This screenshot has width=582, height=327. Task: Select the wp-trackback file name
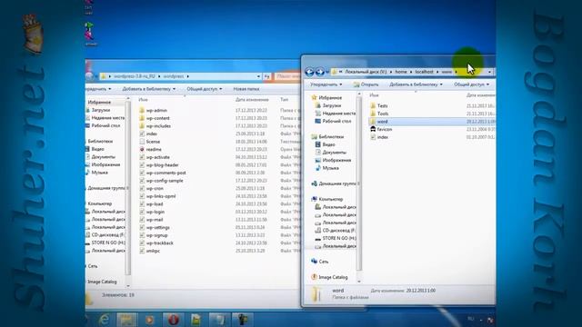pyautogui.click(x=160, y=243)
